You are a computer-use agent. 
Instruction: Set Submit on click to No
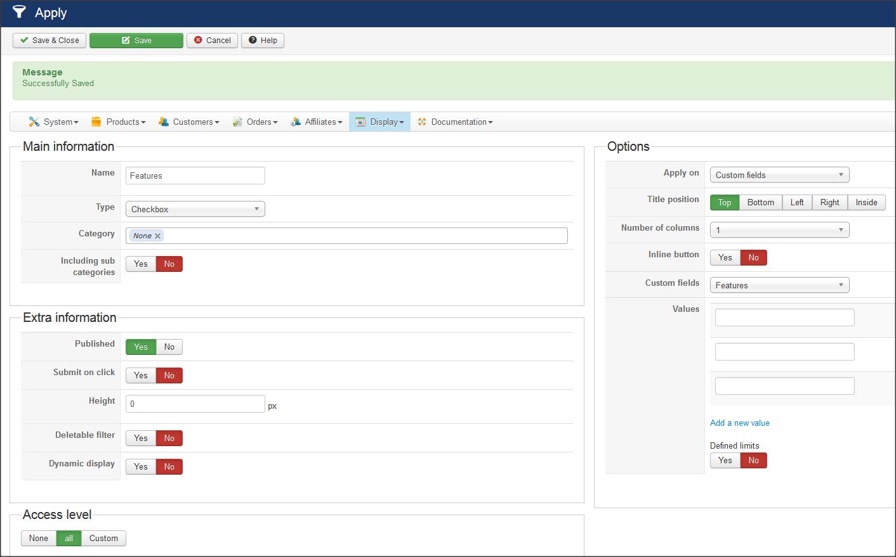click(x=169, y=376)
